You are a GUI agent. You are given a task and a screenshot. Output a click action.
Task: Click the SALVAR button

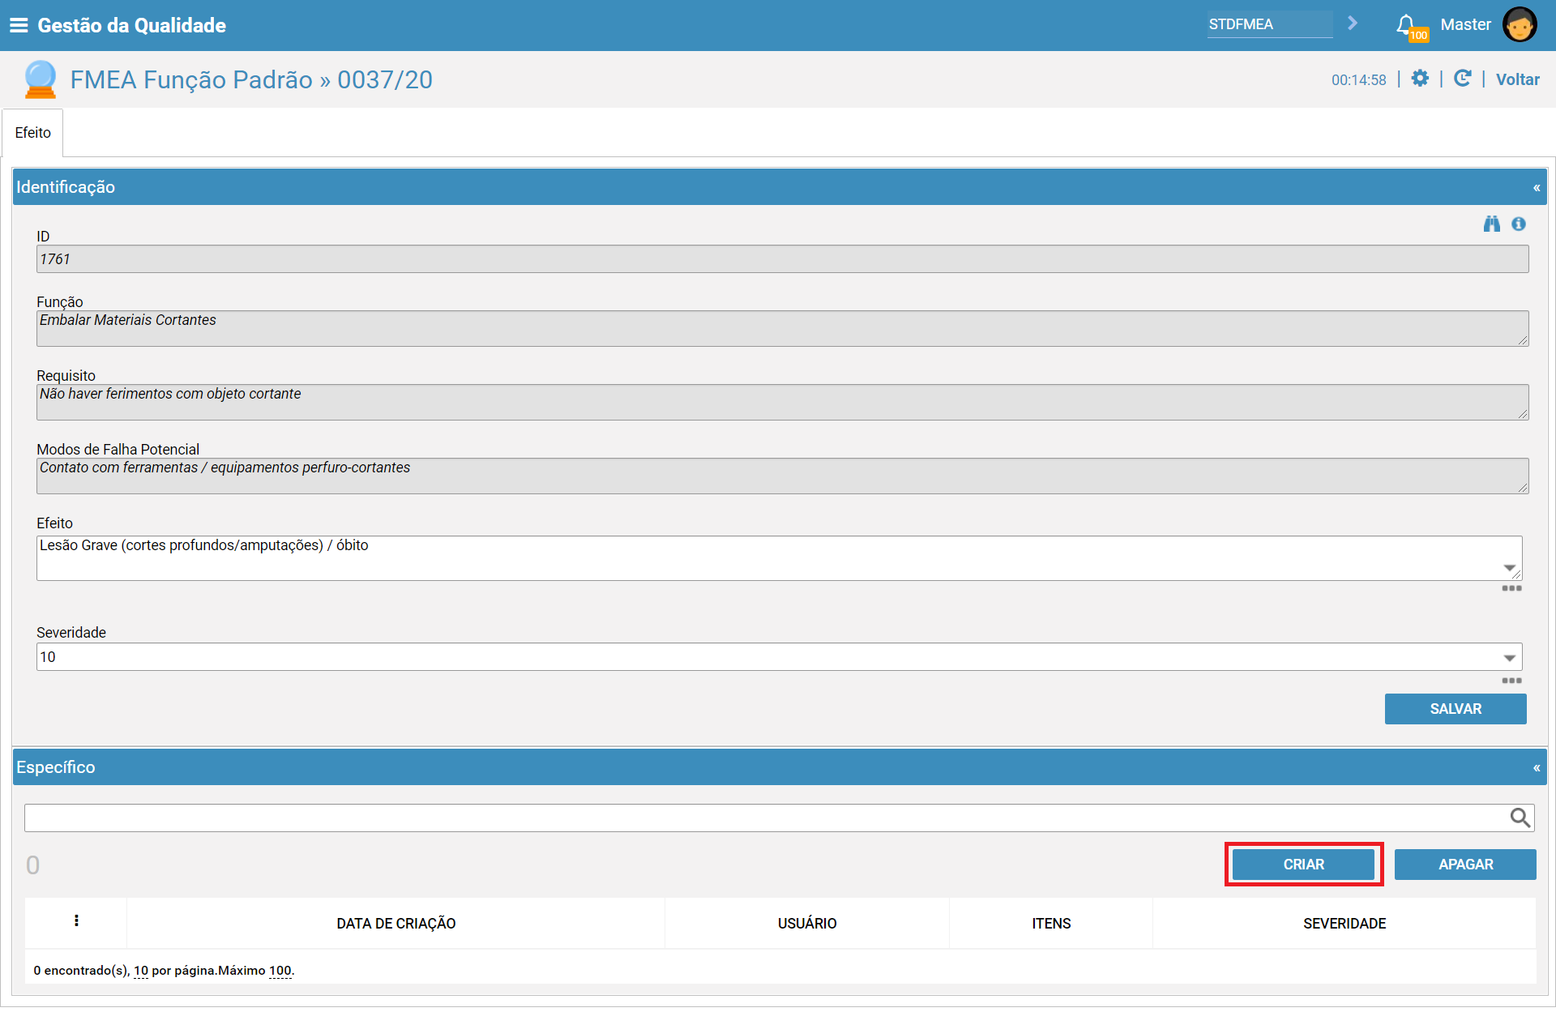click(1456, 709)
